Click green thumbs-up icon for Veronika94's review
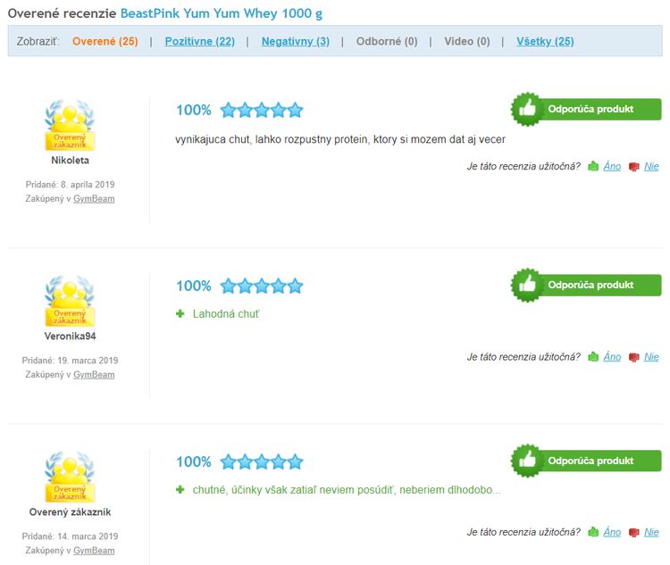This screenshot has height=565, width=670. pos(593,357)
